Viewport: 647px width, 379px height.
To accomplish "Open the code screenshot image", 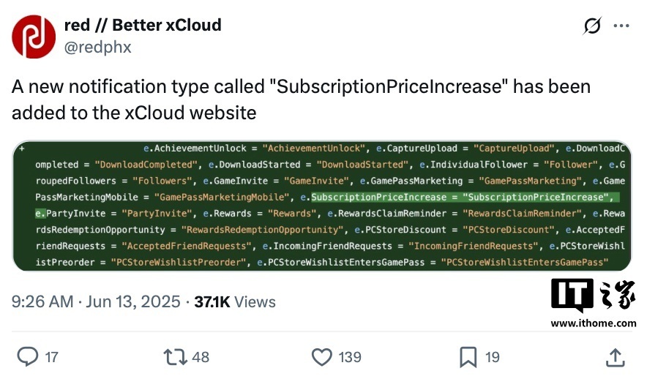I will pyautogui.click(x=322, y=206).
